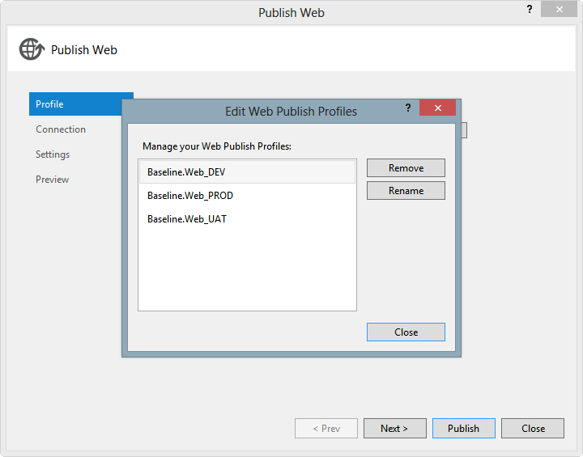This screenshot has height=457, width=583.
Task: Click help question mark in Edit Profiles dialog
Action: point(408,108)
